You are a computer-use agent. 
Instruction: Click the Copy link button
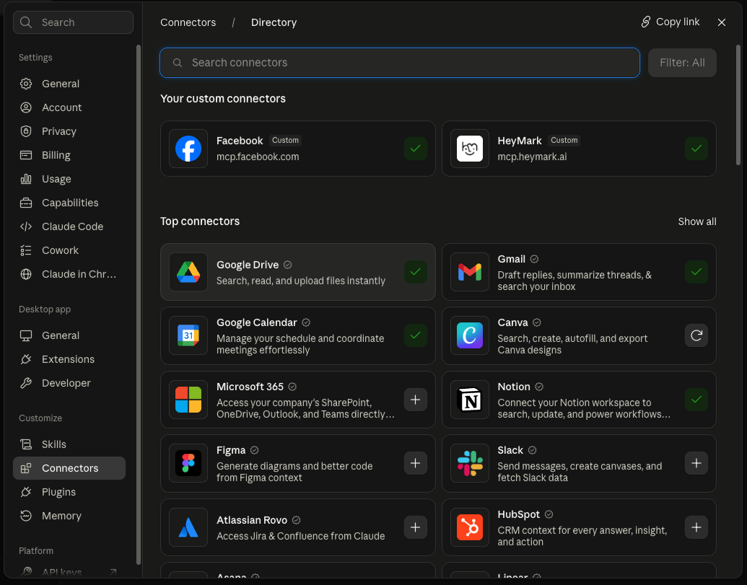670,22
